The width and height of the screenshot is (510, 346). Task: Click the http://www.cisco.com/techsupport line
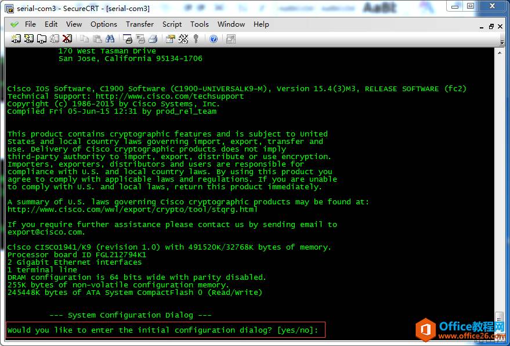tap(125, 96)
